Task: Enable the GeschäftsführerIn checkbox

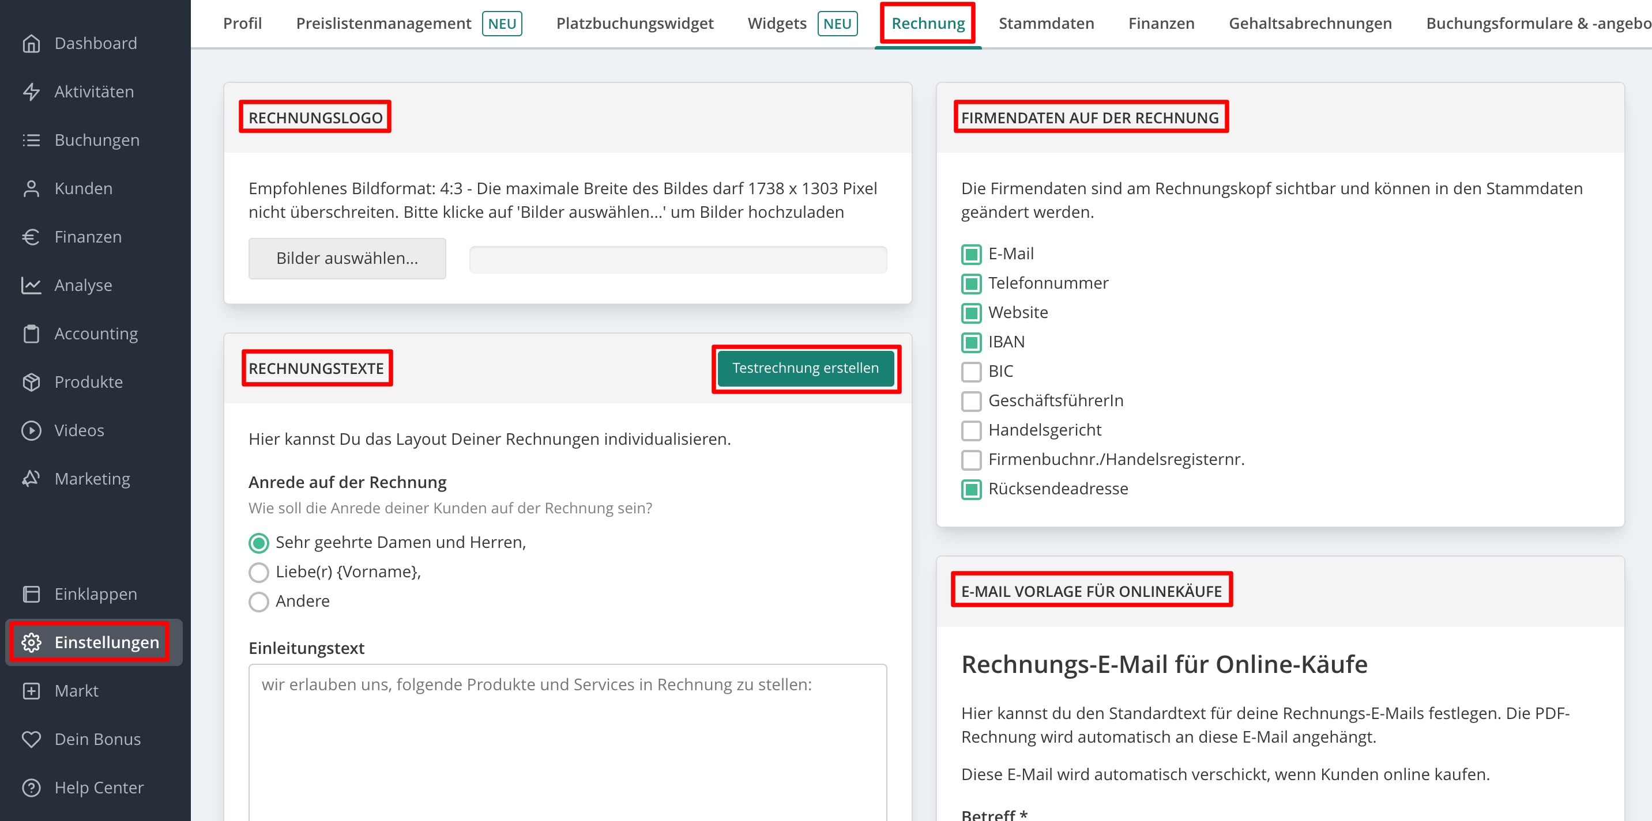Action: pyautogui.click(x=971, y=401)
